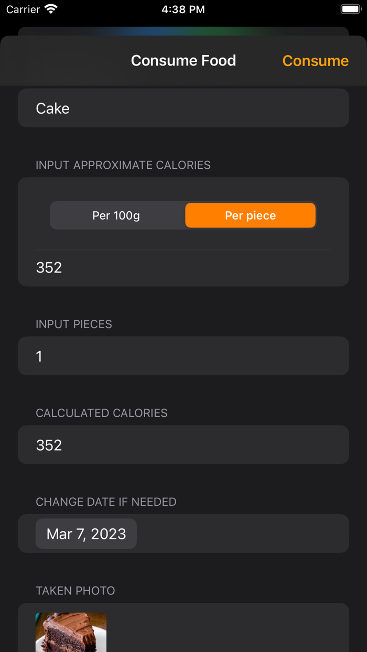Tap the Carrier label in status bar
Viewport: 367px width, 652px height.
23,9
